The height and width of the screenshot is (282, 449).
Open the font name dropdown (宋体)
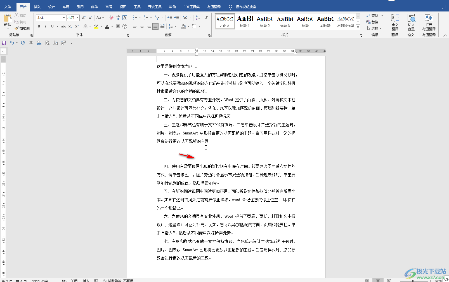64,18
